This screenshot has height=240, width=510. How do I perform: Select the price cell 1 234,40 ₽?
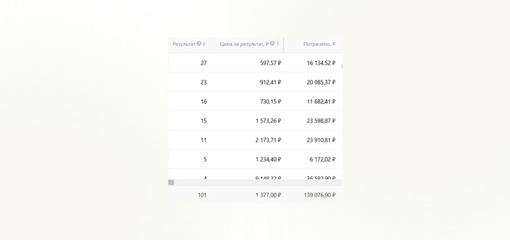tap(268, 159)
